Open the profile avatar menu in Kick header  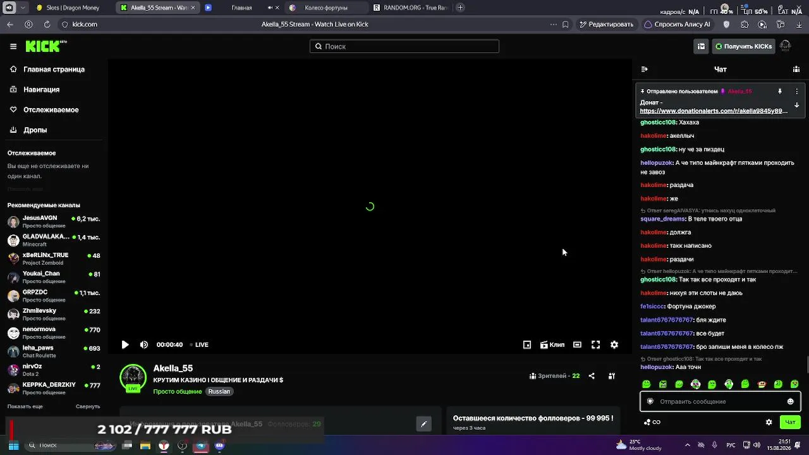coord(786,46)
